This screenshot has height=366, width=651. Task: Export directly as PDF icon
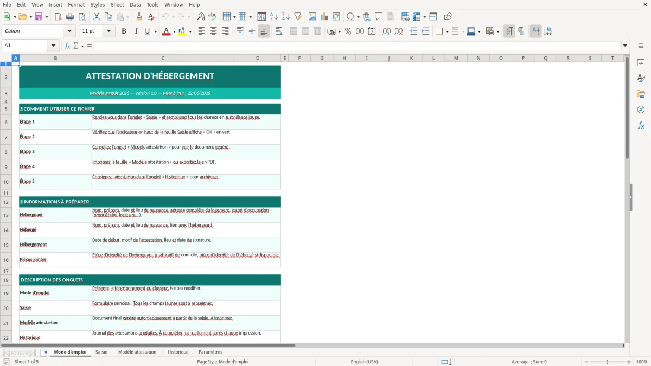[x=58, y=17]
